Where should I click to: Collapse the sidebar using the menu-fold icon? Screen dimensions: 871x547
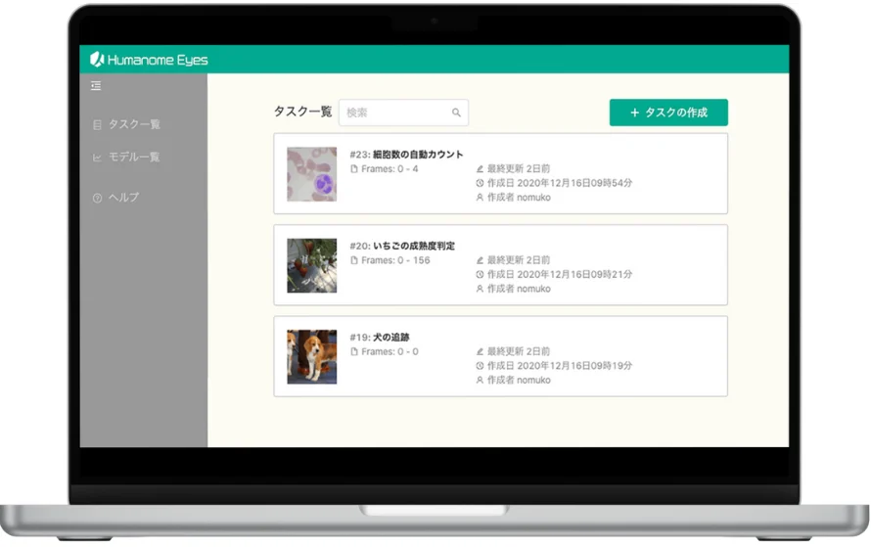(96, 86)
